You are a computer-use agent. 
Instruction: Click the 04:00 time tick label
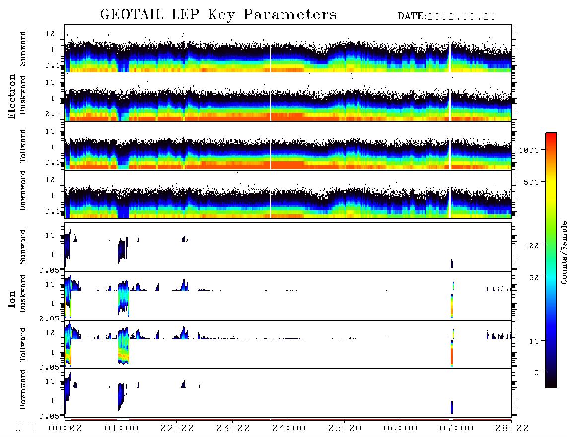(289, 429)
